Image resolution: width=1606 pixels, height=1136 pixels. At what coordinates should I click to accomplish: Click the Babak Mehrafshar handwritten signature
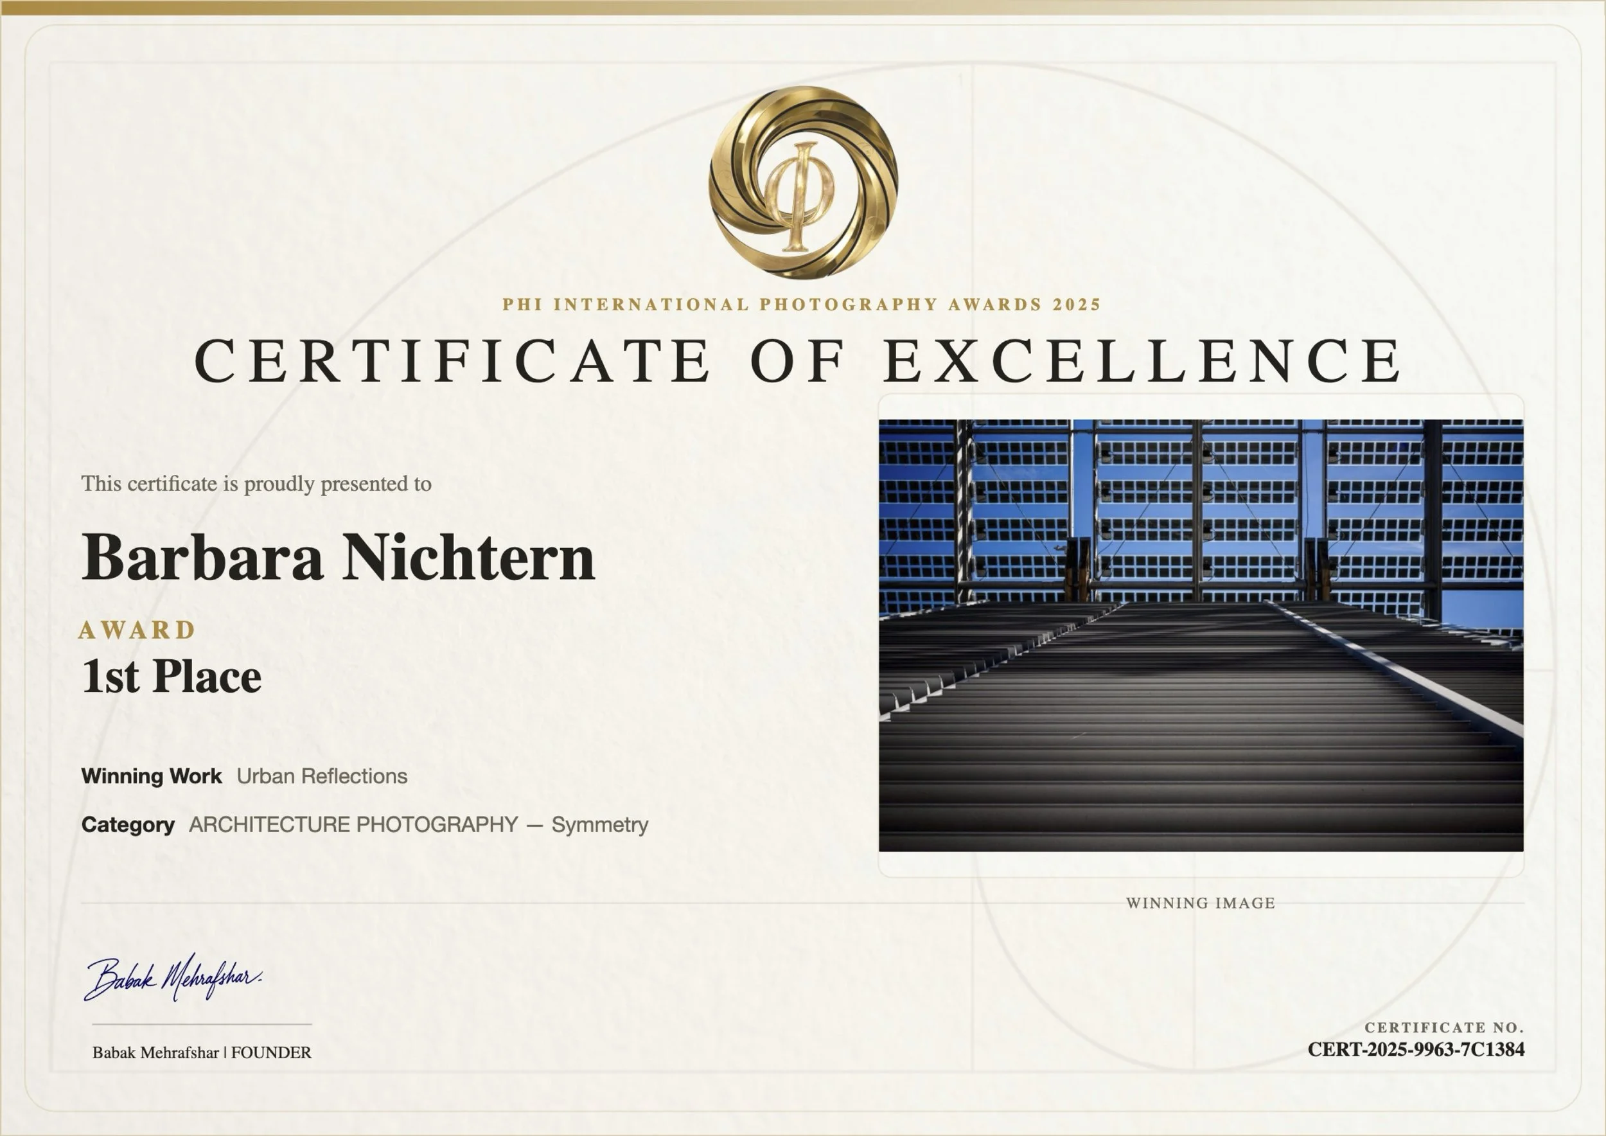pos(173,977)
